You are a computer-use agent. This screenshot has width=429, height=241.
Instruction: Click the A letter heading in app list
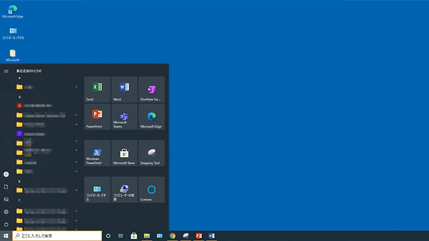19,97
